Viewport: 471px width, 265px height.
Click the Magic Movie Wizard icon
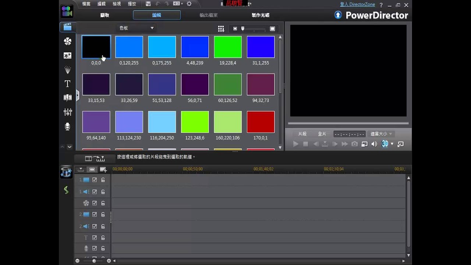pos(66,172)
